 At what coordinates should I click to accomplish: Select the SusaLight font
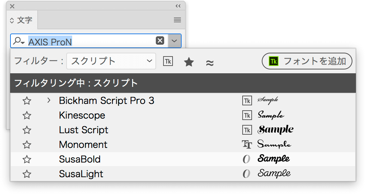[x=81, y=174]
